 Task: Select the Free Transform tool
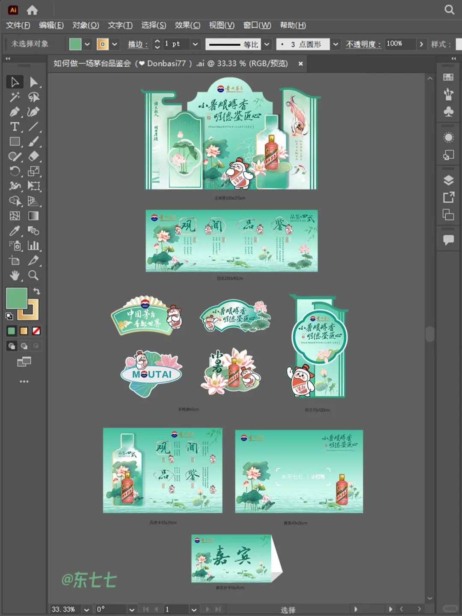coord(33,186)
